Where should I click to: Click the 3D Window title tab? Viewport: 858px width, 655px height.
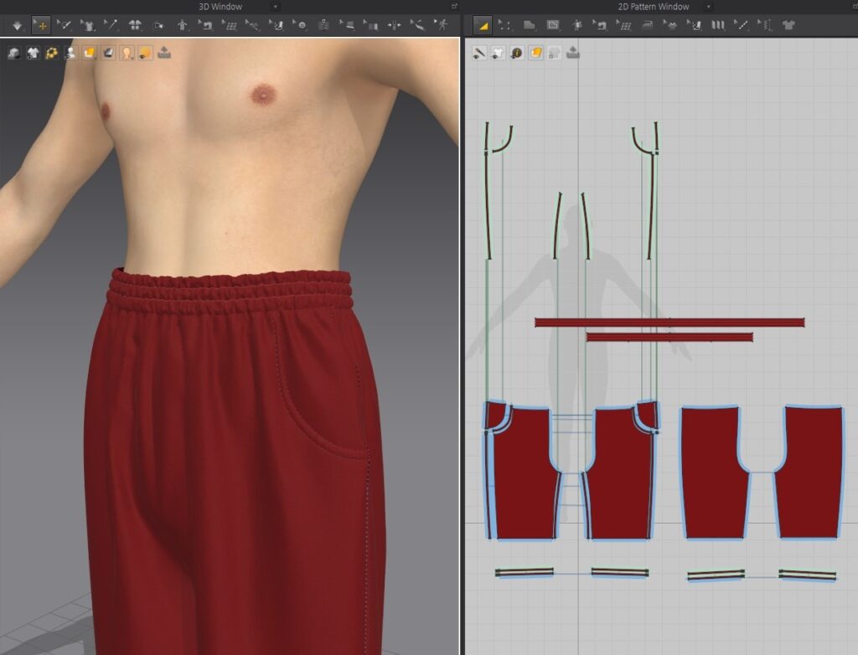pyautogui.click(x=221, y=6)
